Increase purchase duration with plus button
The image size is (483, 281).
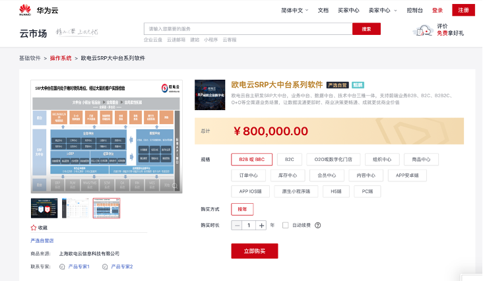coord(261,226)
